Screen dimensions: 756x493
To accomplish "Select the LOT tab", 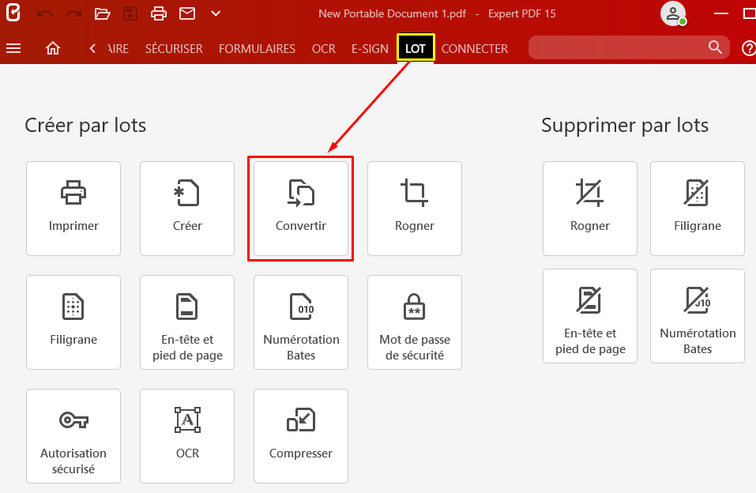I will 416,48.
